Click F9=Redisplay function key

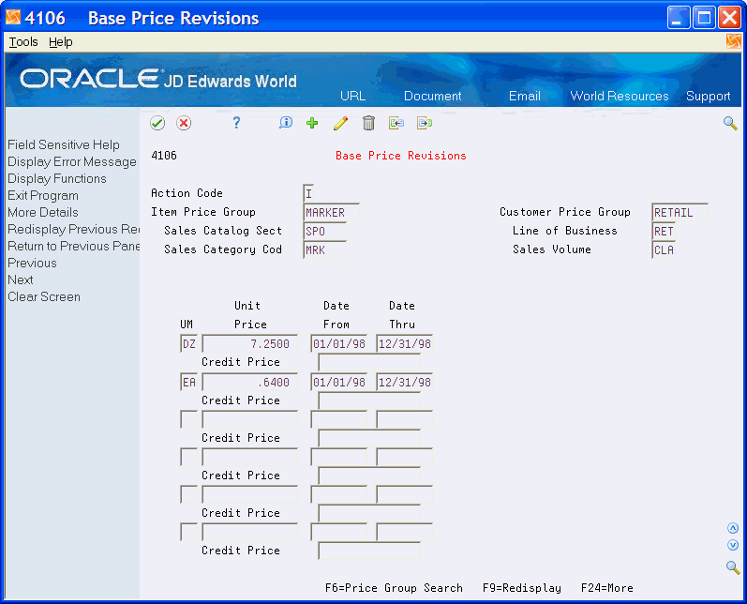522,588
